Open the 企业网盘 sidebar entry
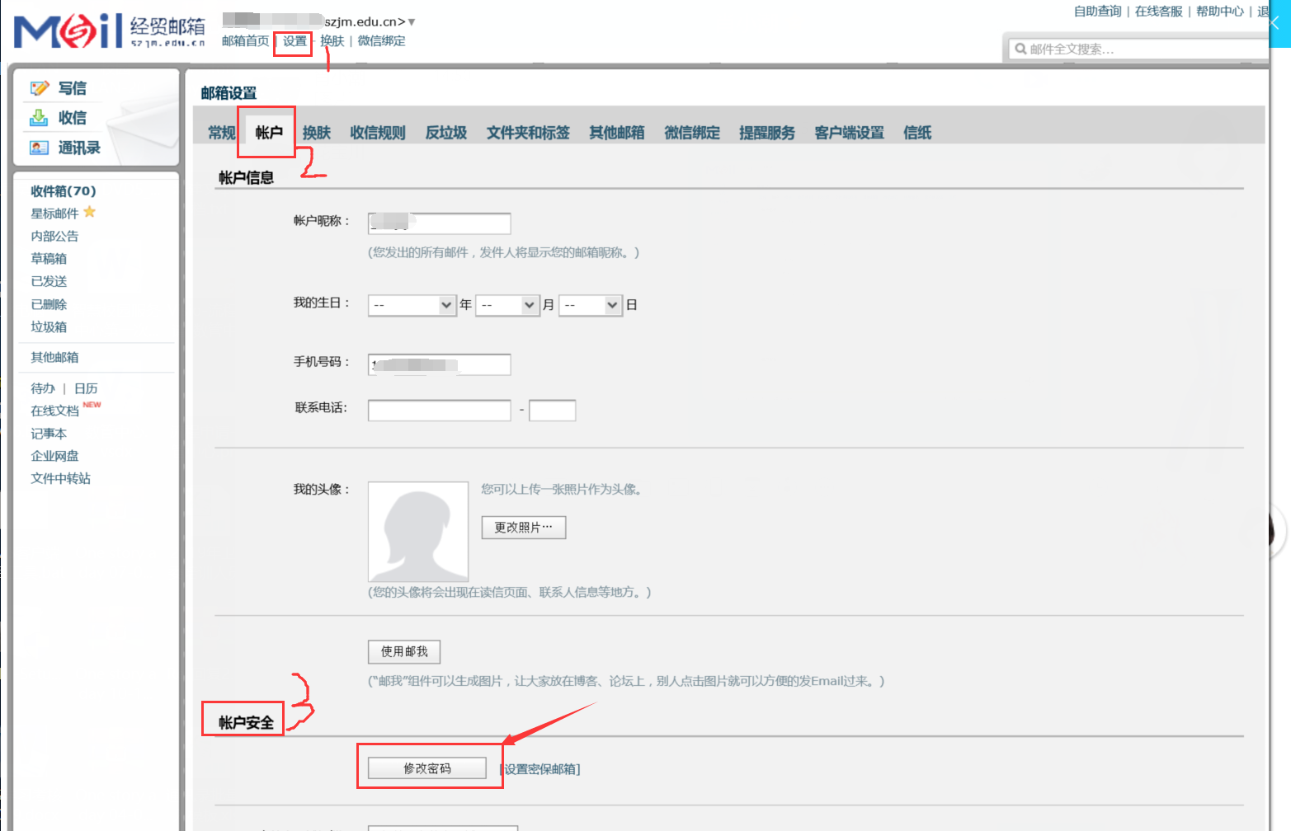 [x=54, y=455]
